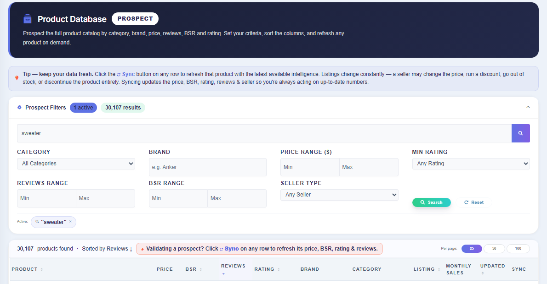This screenshot has width=547, height=284.
Task: Click the lightbulb tip icon
Action: point(17,78)
